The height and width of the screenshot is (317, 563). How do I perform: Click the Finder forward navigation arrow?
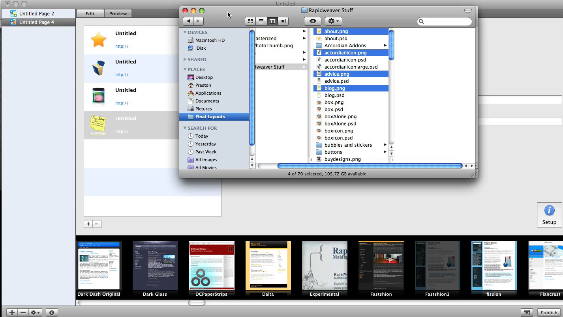(x=199, y=21)
